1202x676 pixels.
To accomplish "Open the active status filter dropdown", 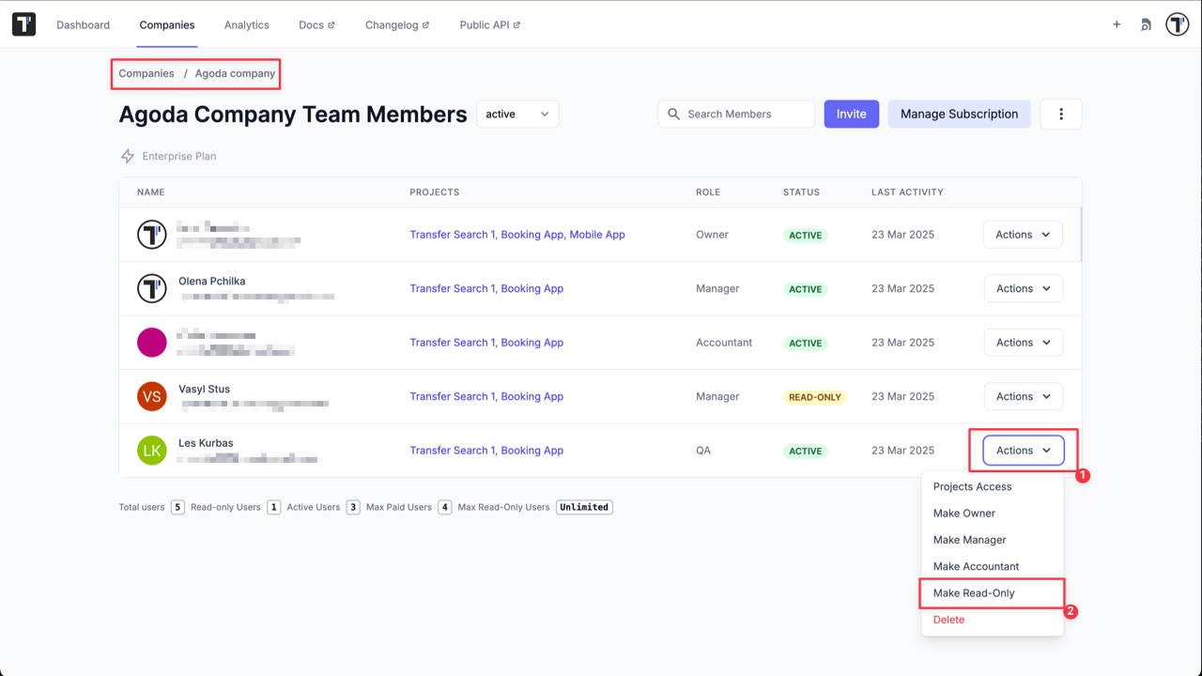I will 516,114.
